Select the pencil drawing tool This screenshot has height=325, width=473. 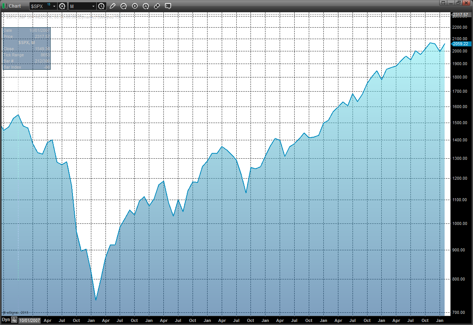pyautogui.click(x=112, y=6)
